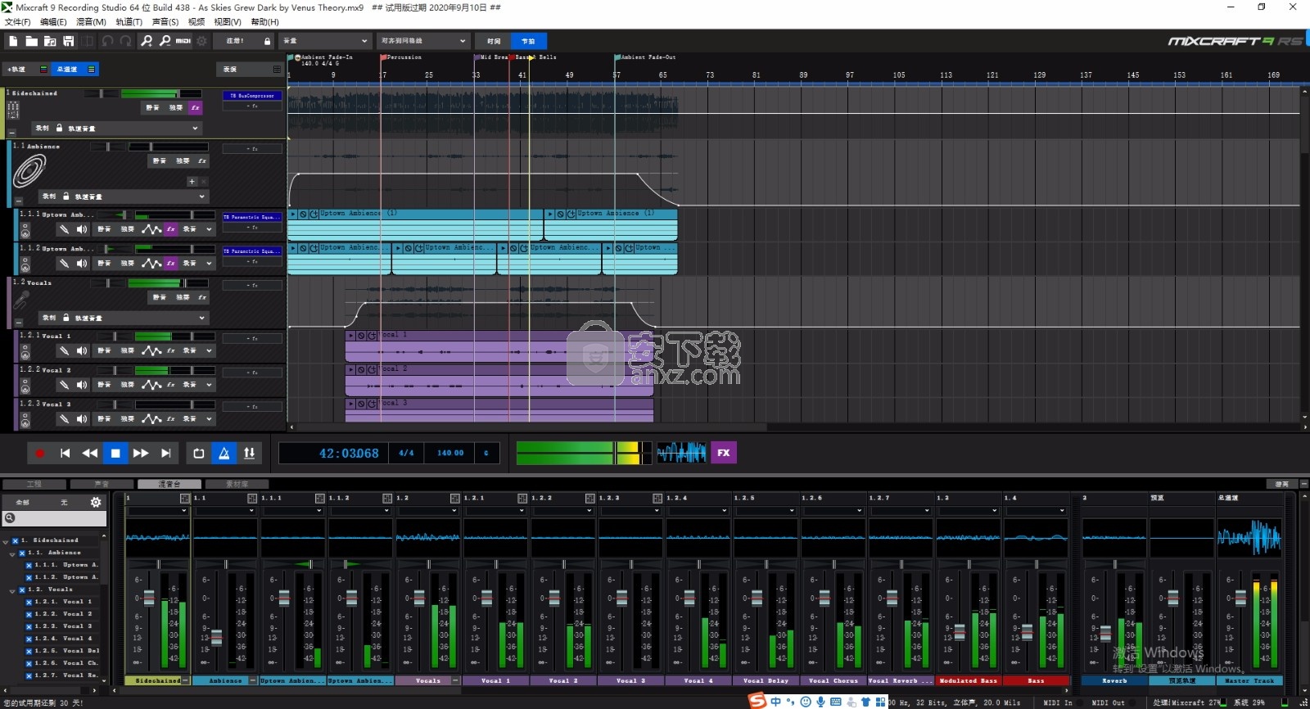Click the search magnifier in the mixer filter

point(10,518)
